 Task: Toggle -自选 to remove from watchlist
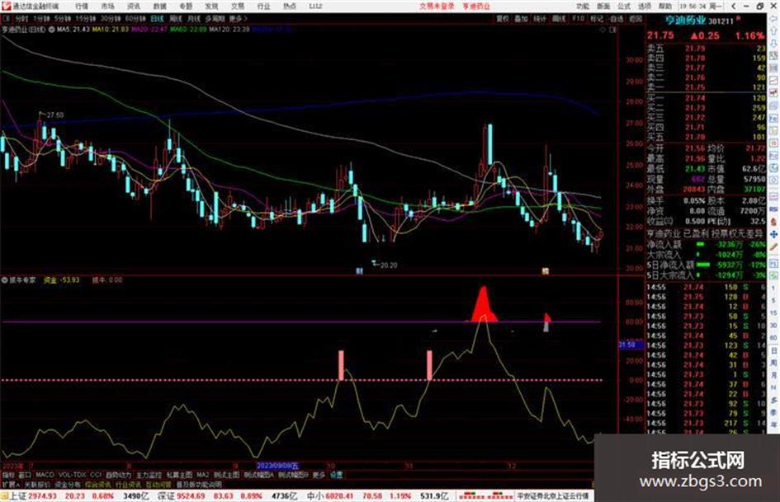click(x=616, y=19)
